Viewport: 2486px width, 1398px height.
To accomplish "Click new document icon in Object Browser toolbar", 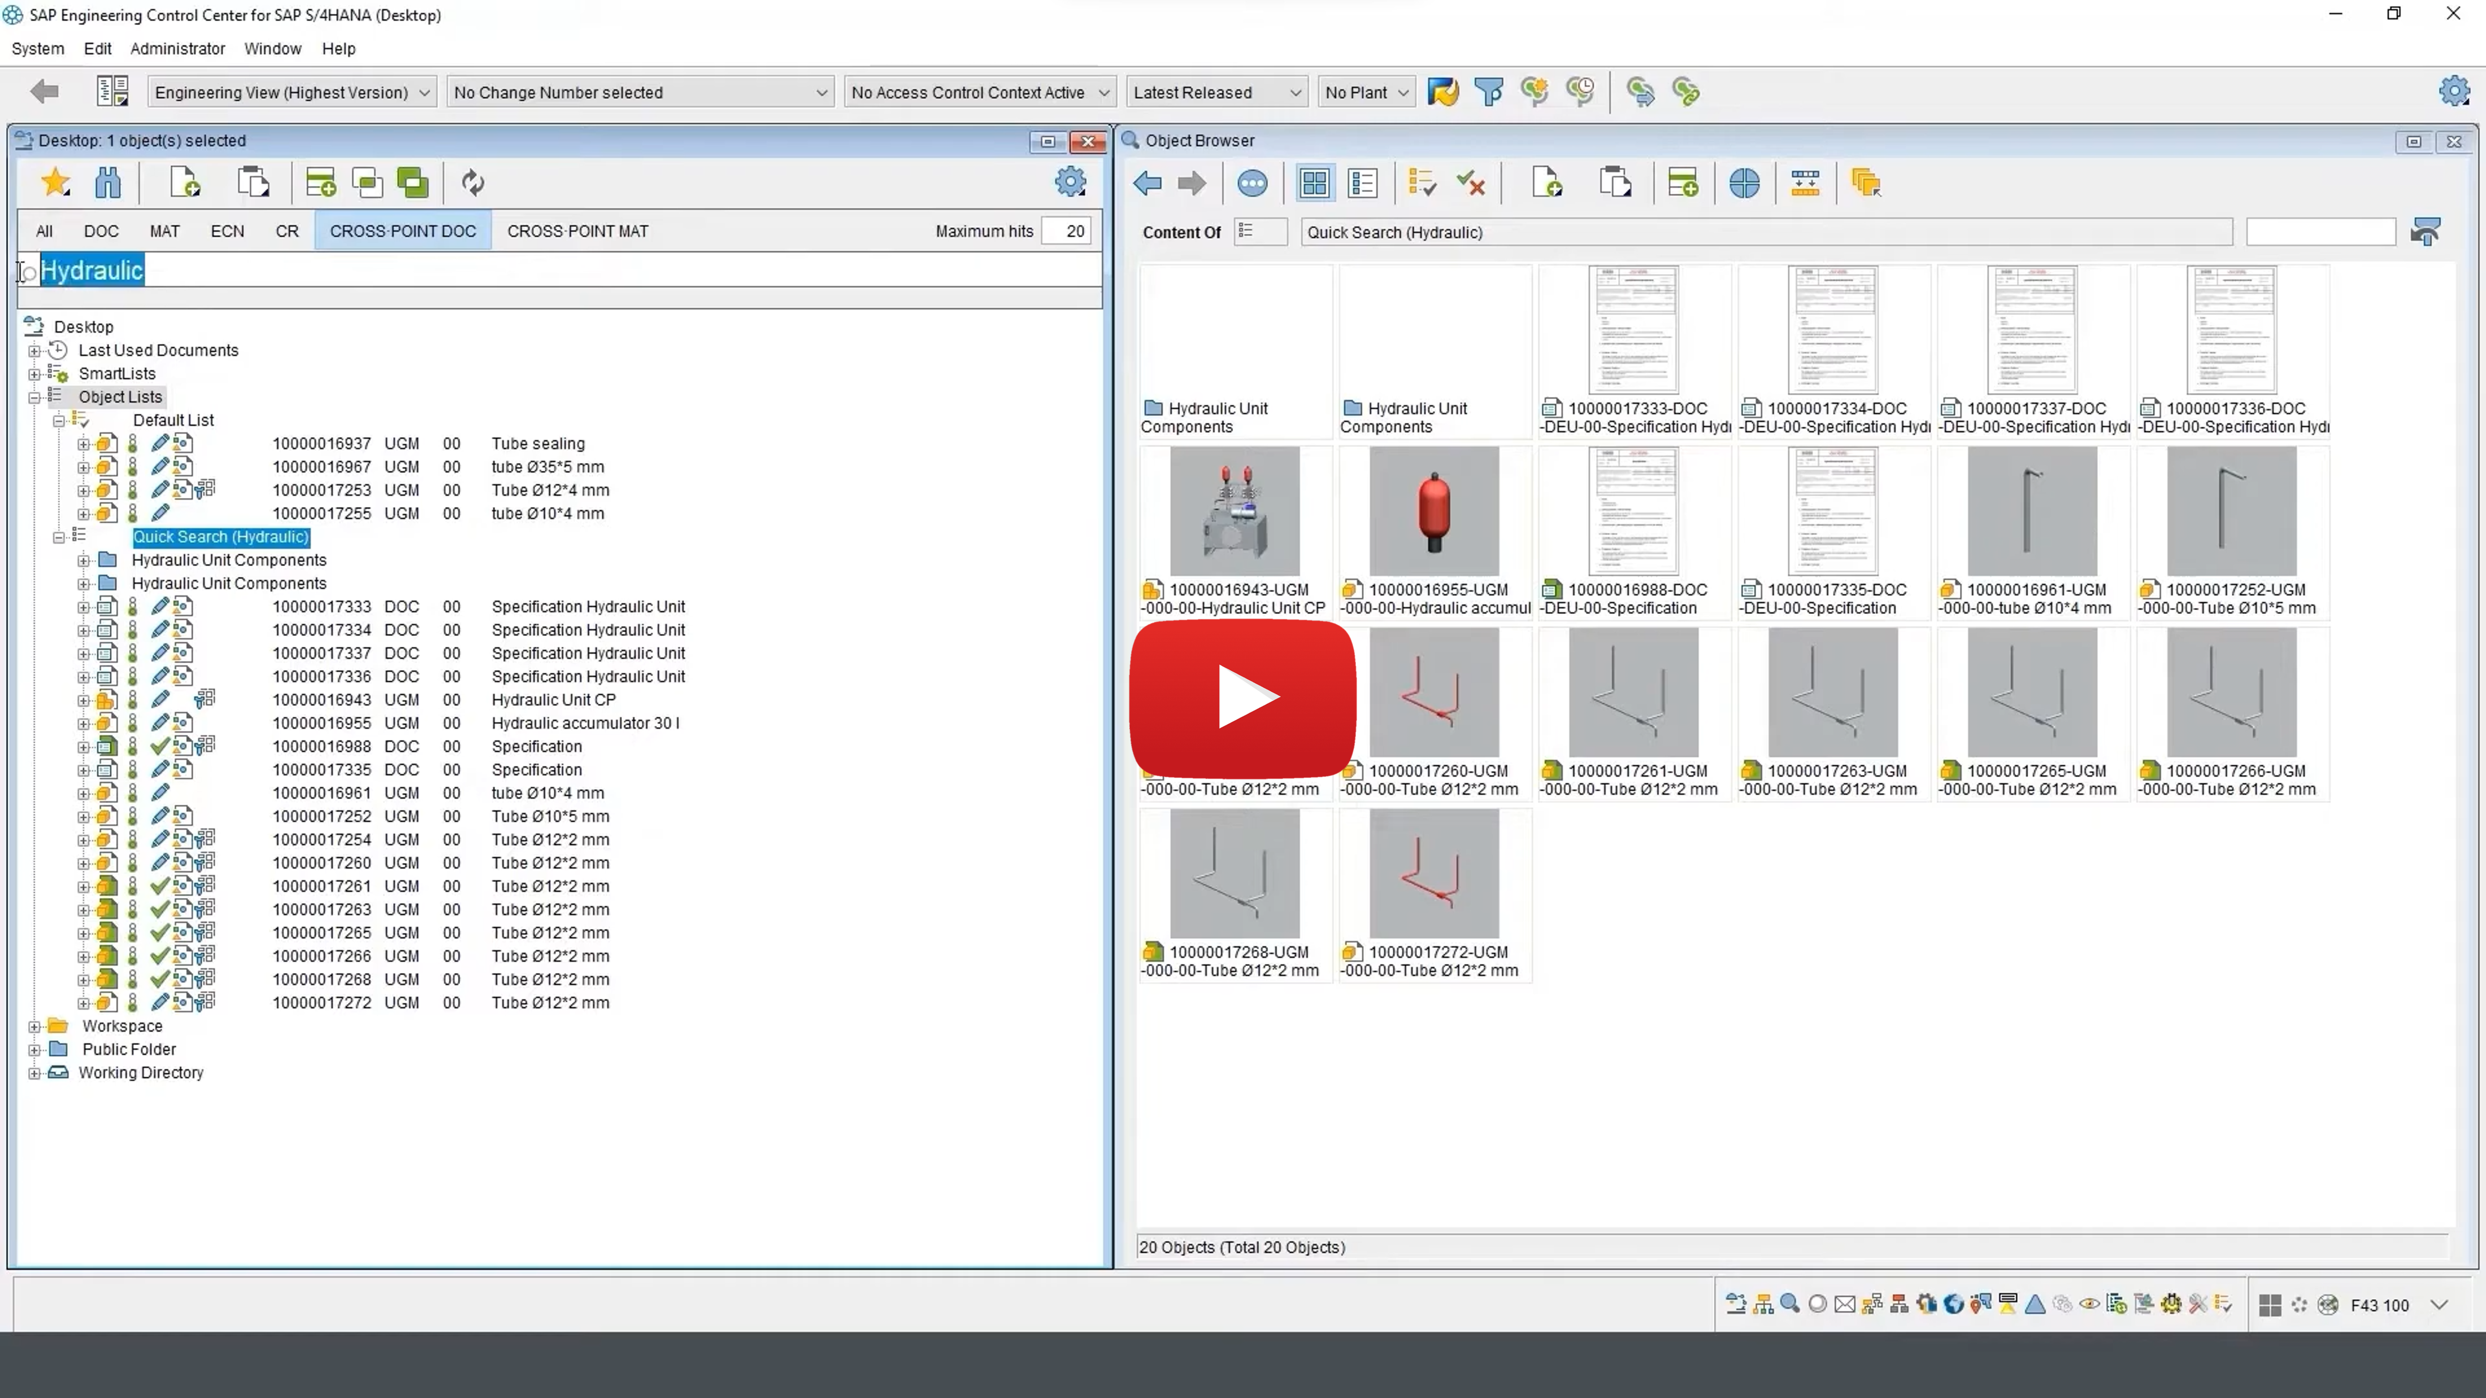I will click(1547, 184).
